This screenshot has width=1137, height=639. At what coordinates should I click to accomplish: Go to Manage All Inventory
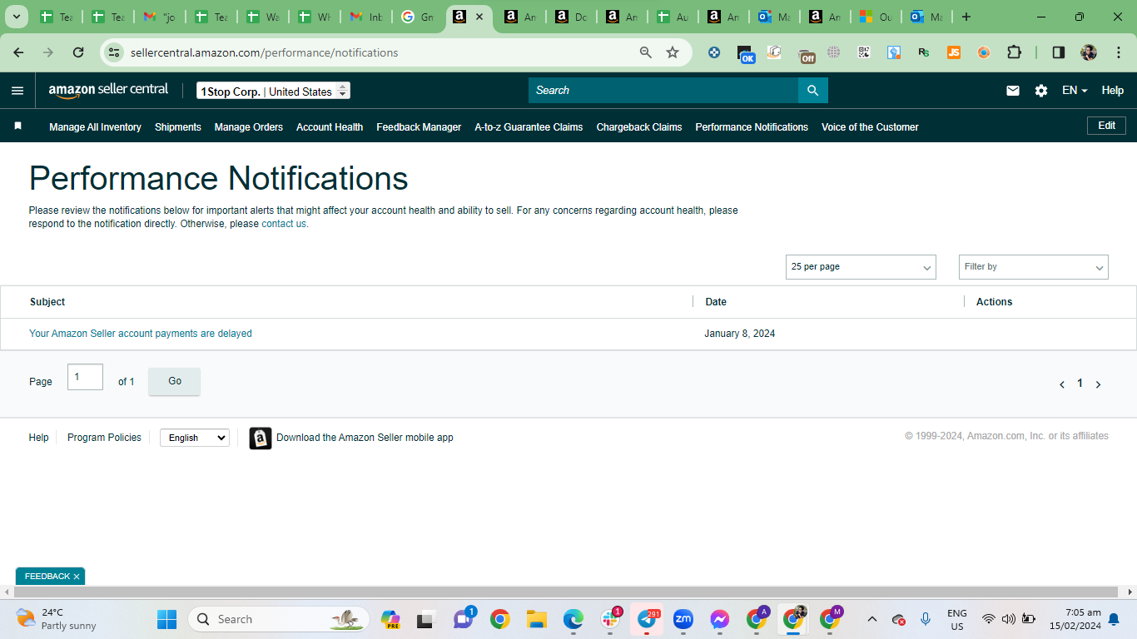coord(95,127)
